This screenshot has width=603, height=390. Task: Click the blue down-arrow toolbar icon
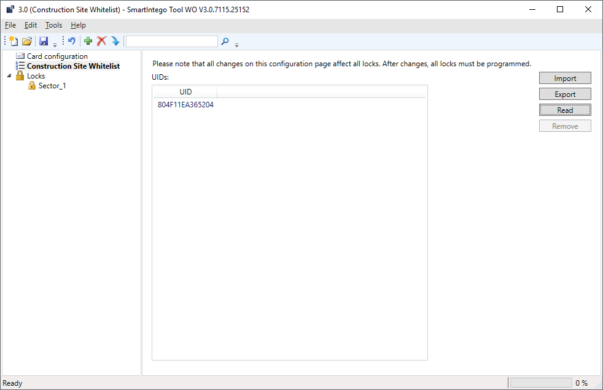(115, 41)
